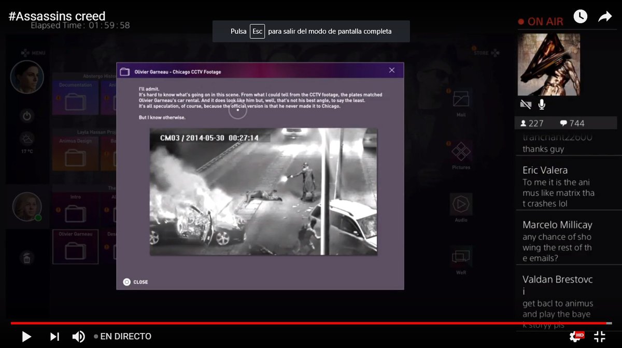Skip to the next video
Viewport: 622px width, 348px height.
click(x=54, y=337)
